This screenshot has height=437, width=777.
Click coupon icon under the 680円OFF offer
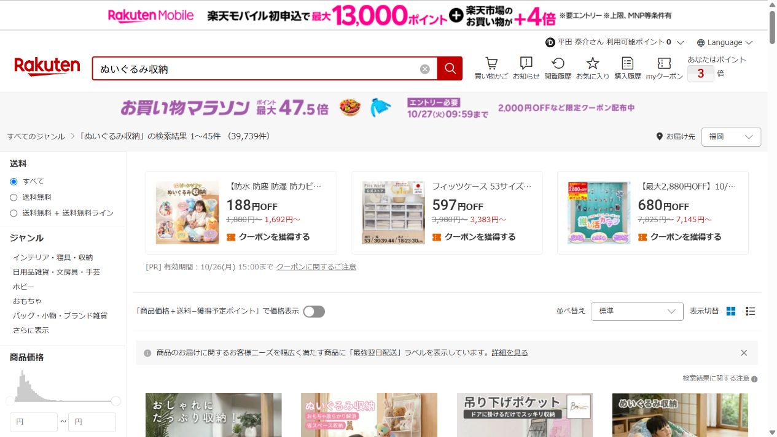(x=642, y=237)
